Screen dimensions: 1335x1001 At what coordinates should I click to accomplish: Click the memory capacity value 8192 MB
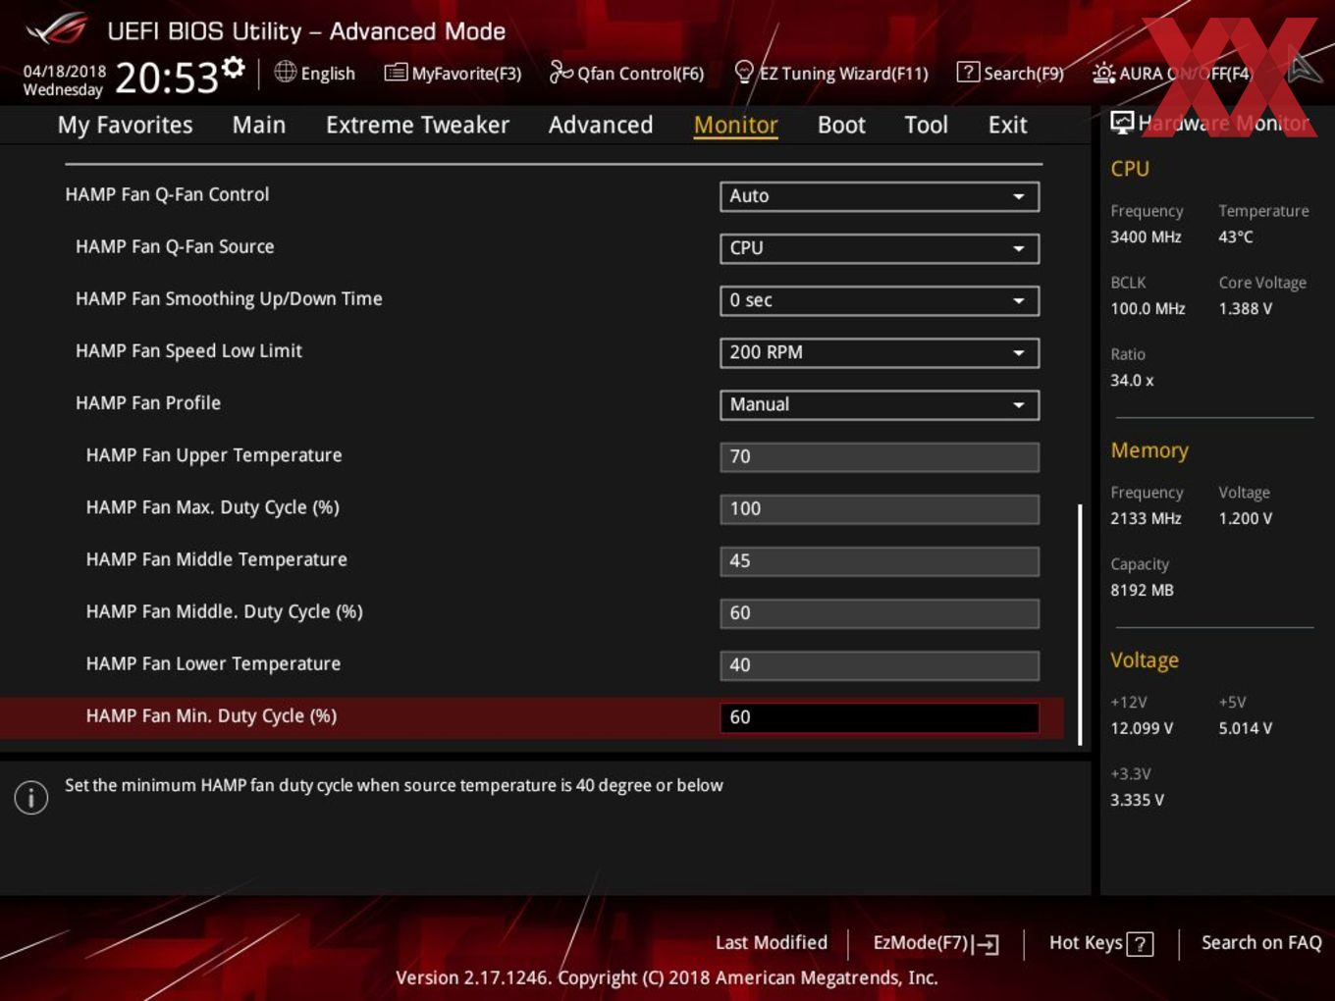[1142, 590]
